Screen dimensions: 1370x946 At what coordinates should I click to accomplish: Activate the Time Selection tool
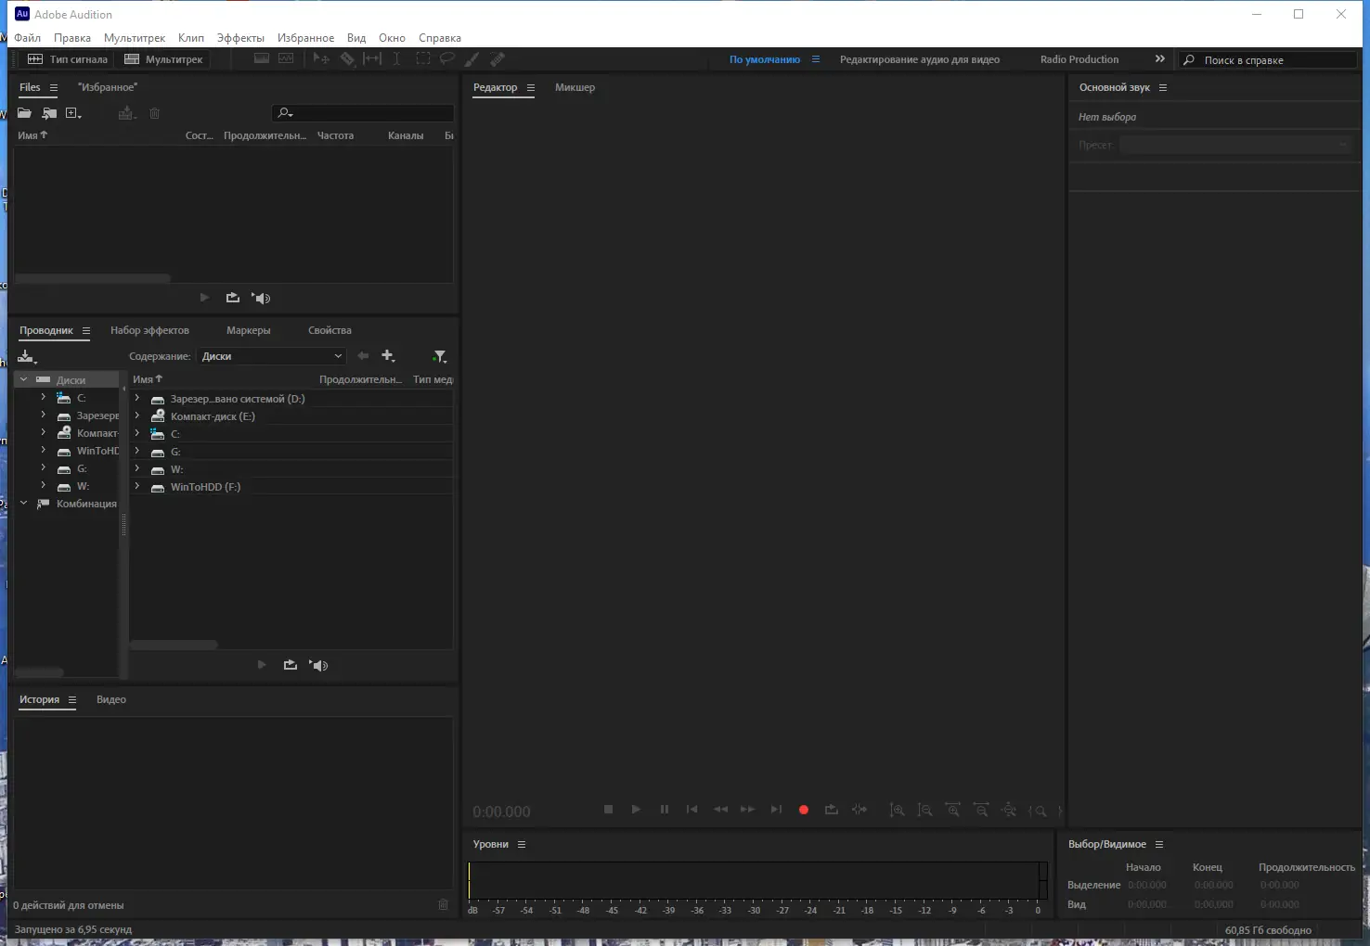click(x=397, y=58)
